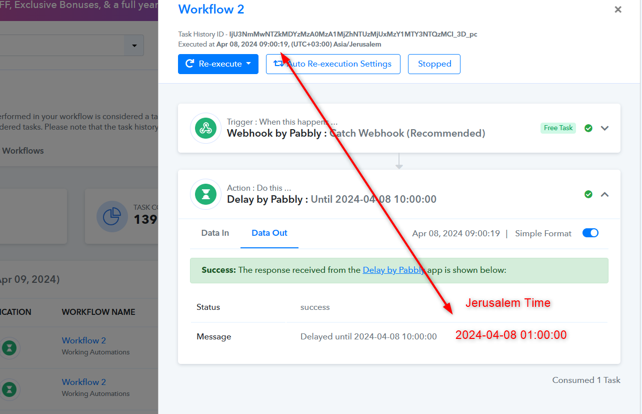Click the green success check on Delay step
642x414 pixels.
tap(588, 194)
